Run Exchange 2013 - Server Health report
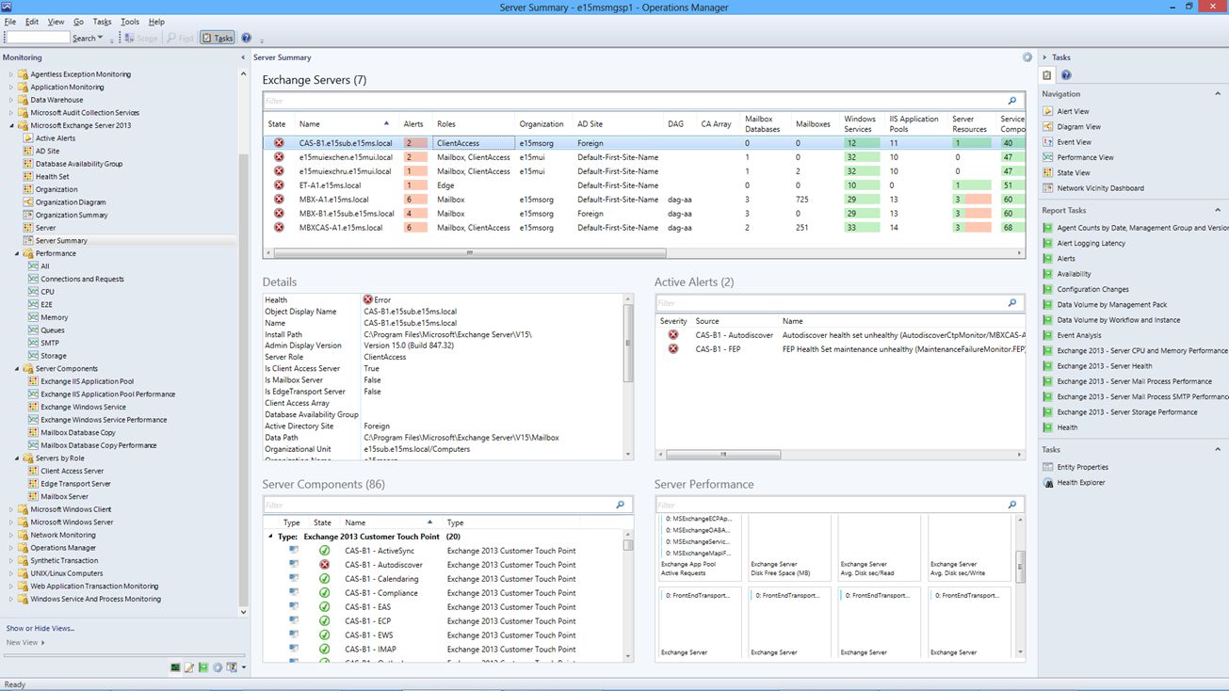Viewport: 1229px width, 691px height. (1104, 366)
